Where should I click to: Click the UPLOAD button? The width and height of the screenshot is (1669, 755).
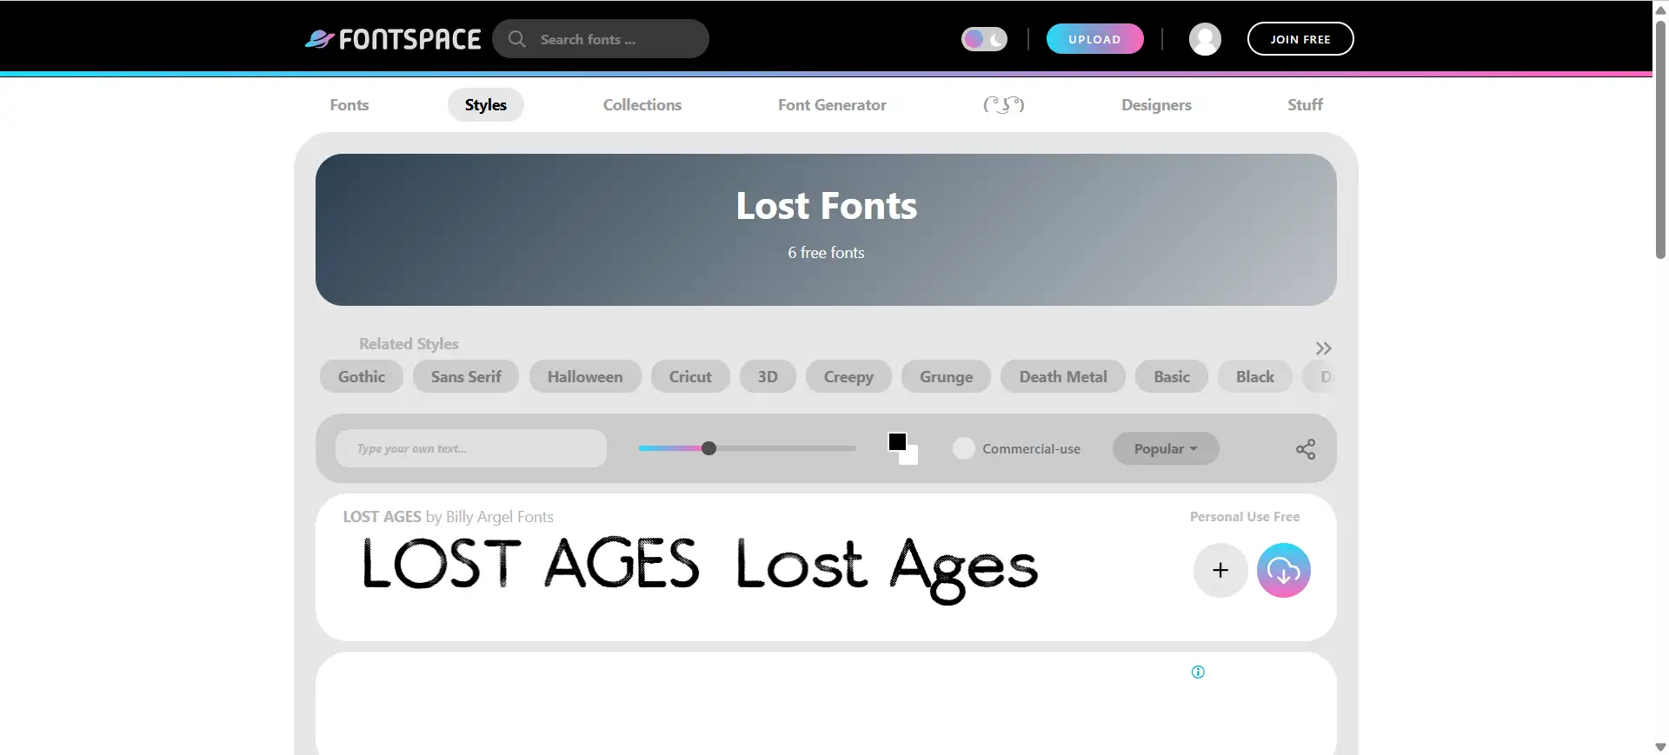click(x=1094, y=39)
